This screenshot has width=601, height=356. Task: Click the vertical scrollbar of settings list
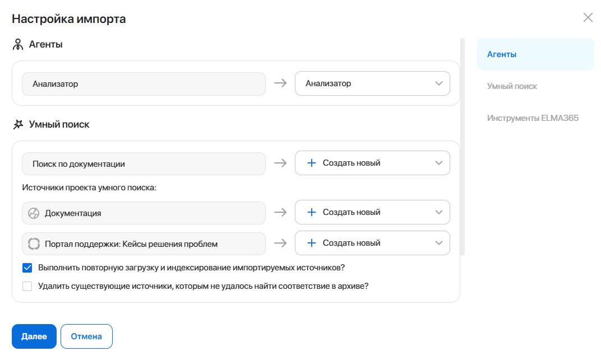463,147
